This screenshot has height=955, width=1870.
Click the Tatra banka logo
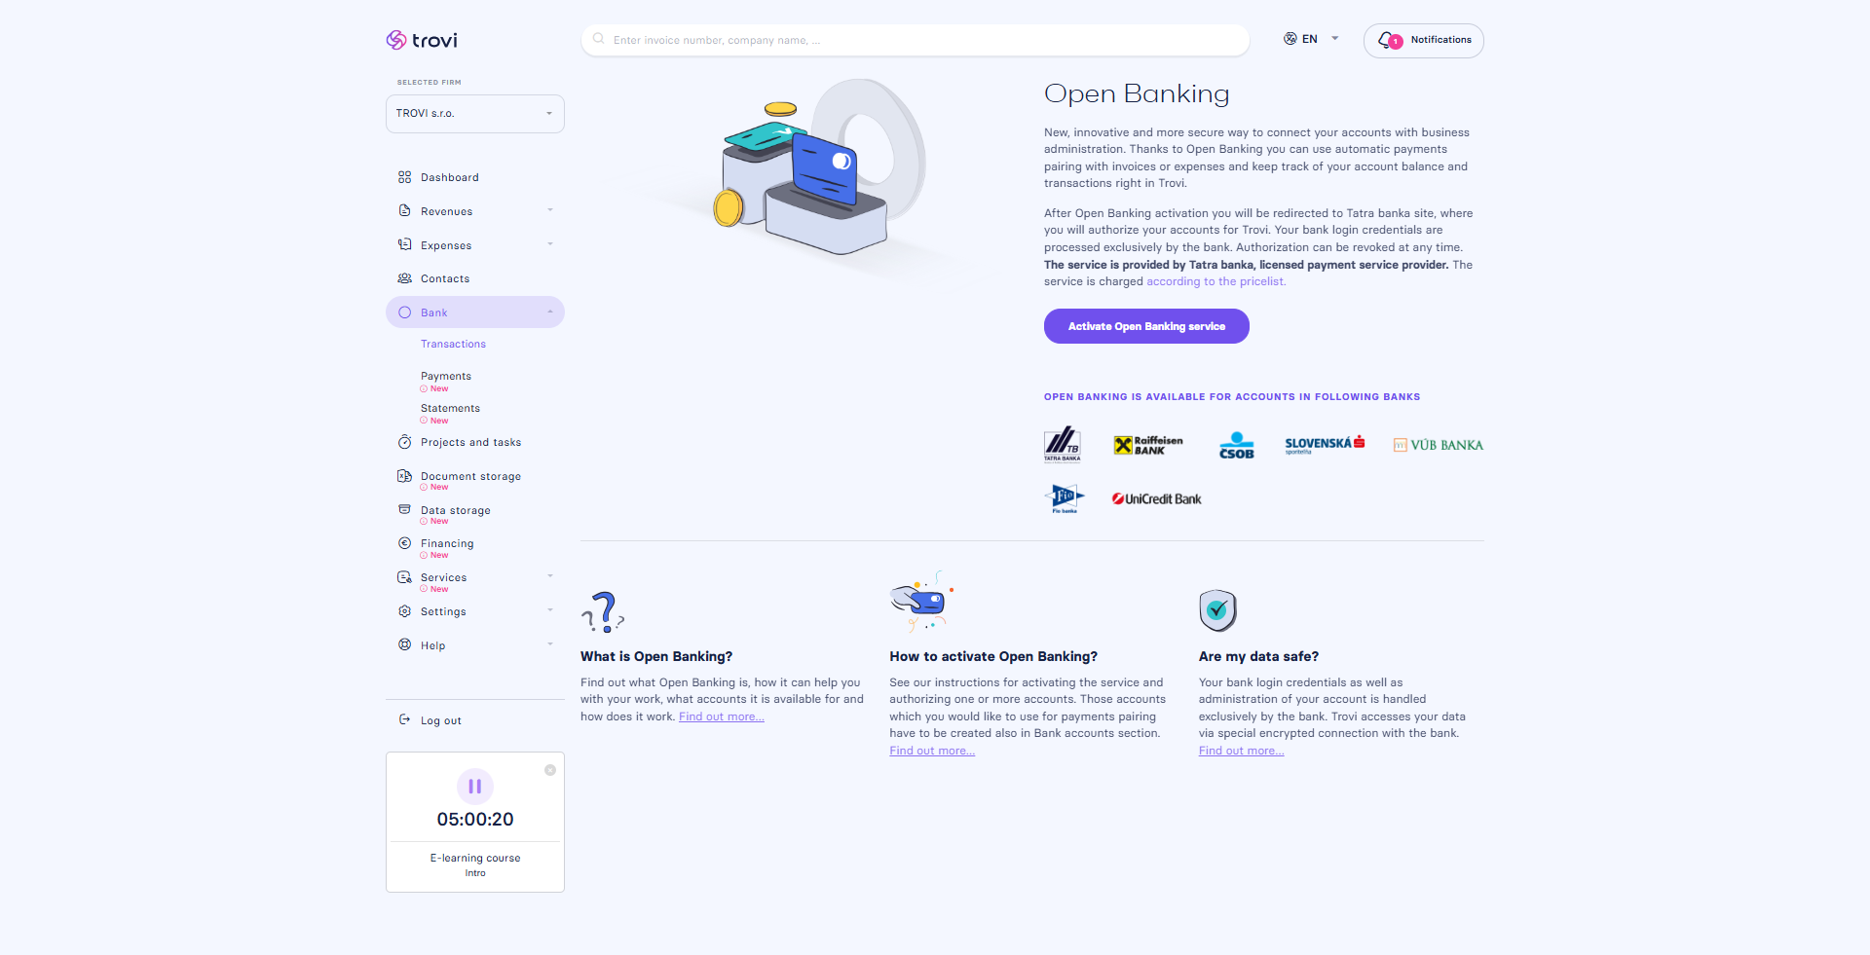point(1062,445)
